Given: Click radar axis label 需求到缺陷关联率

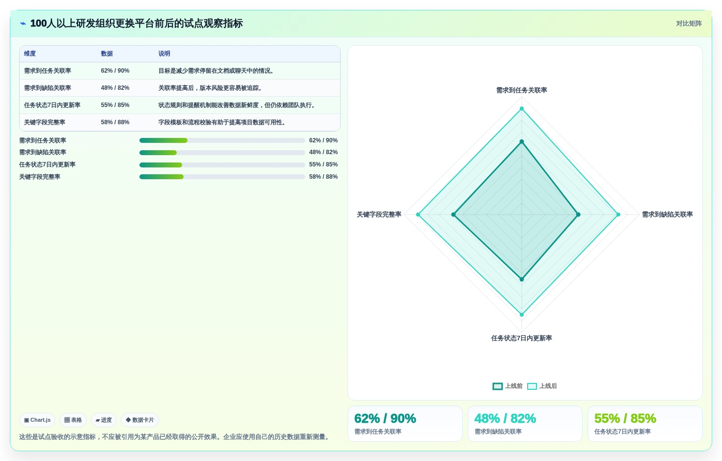Looking at the screenshot, I should pyautogui.click(x=668, y=215).
